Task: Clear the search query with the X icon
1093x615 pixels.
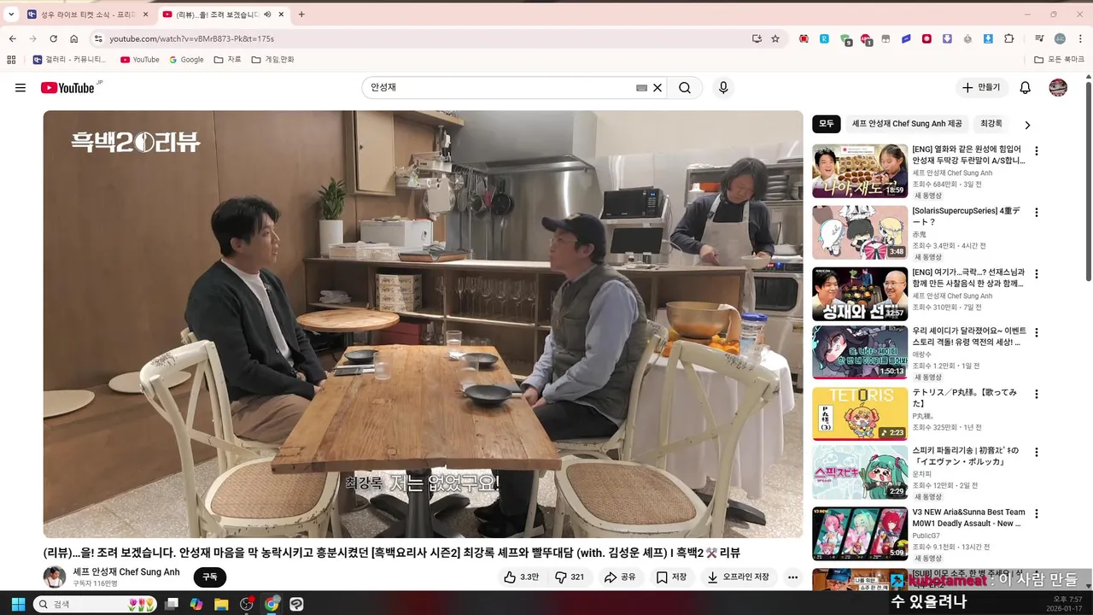Action: (658, 88)
